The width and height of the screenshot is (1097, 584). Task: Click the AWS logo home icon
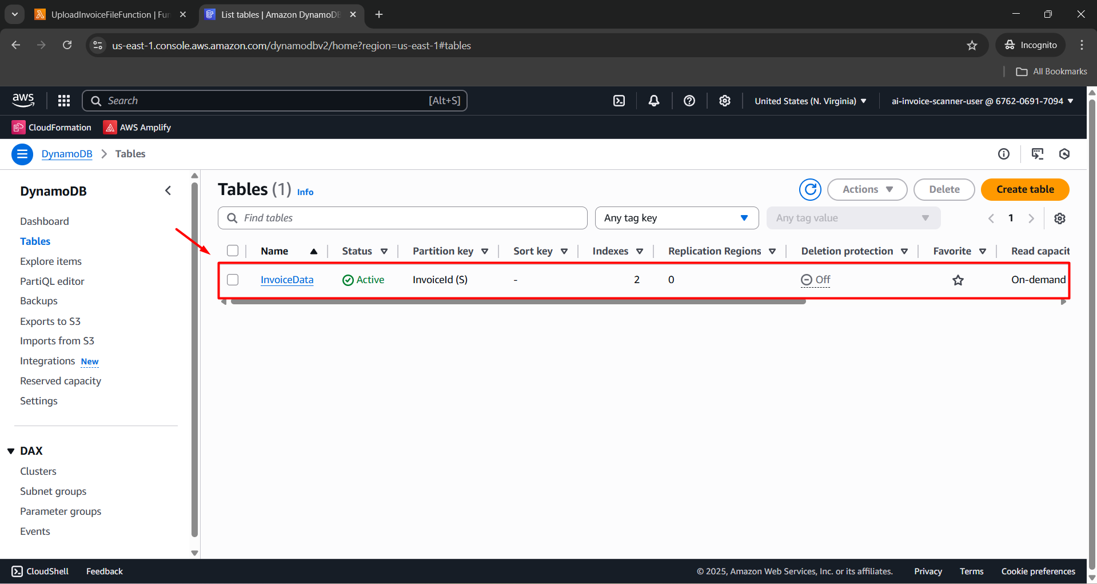pos(23,100)
